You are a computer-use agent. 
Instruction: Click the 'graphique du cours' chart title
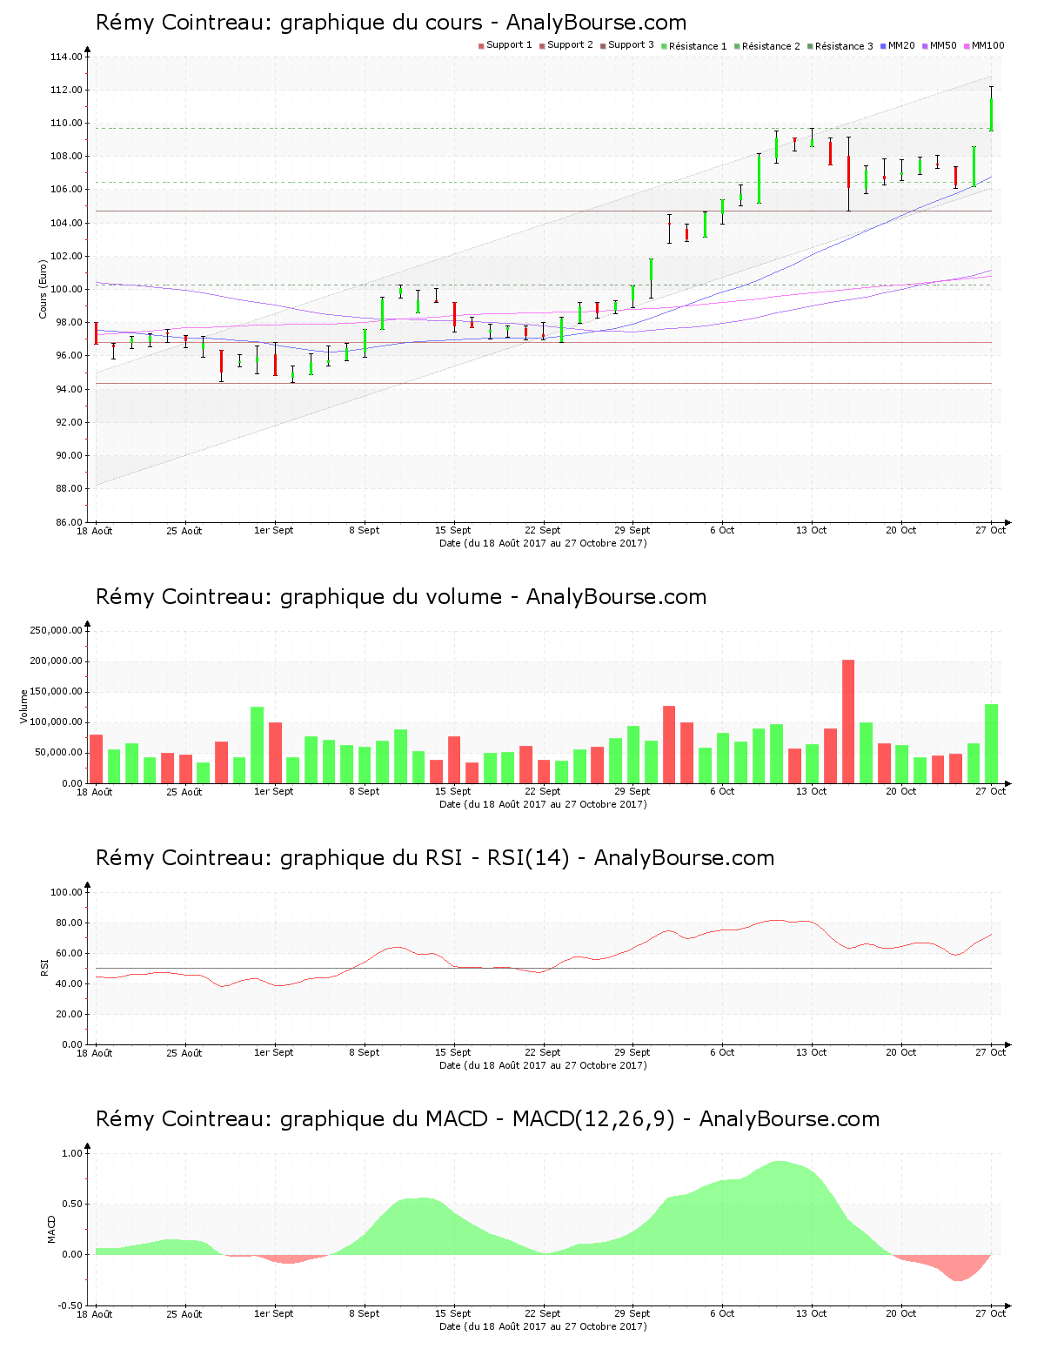pos(391,23)
